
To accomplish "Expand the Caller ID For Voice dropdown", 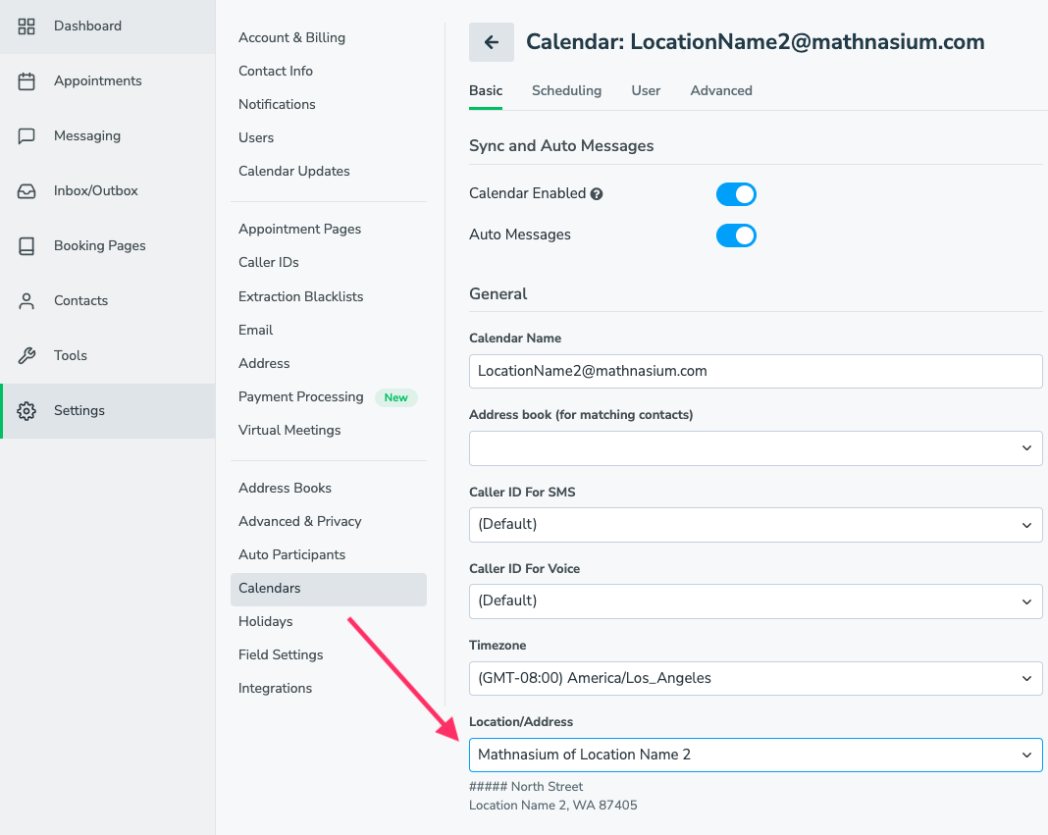I will tap(756, 601).
